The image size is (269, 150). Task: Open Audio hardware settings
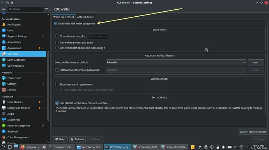click(23, 114)
